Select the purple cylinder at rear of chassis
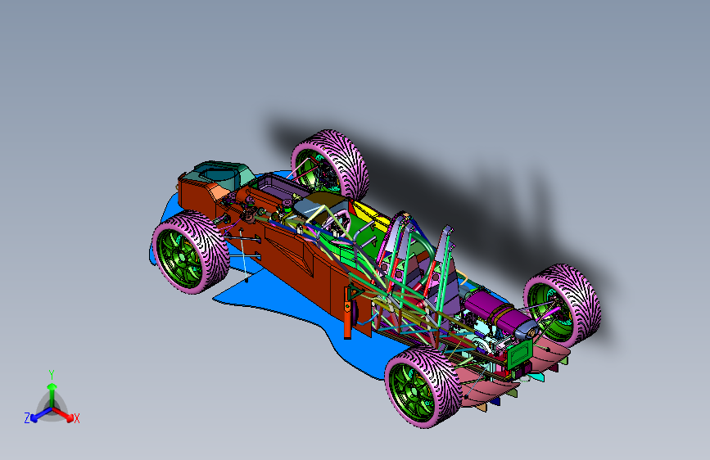 click(x=495, y=310)
